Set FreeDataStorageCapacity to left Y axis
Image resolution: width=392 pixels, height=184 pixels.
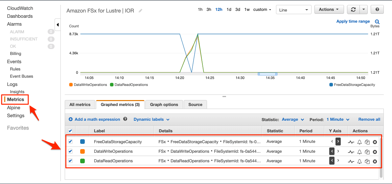(332, 142)
